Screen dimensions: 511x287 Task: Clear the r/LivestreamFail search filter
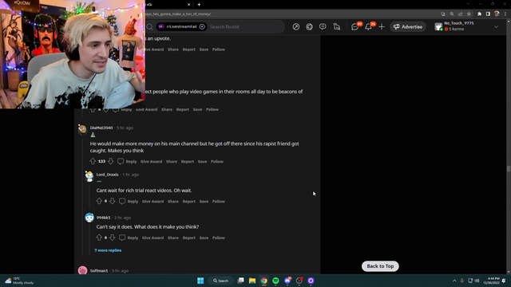pyautogui.click(x=202, y=26)
